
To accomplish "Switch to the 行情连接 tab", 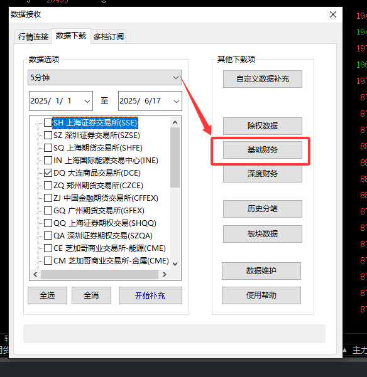I will pyautogui.click(x=33, y=37).
